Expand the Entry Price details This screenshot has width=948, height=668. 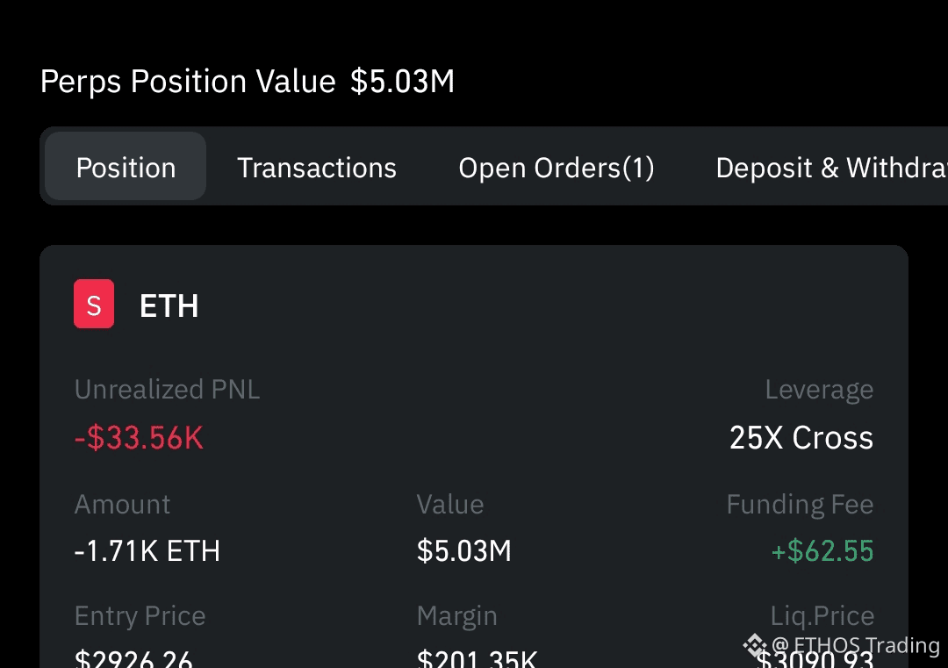140,615
